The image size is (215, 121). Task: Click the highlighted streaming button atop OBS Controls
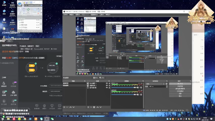tap(180, 84)
